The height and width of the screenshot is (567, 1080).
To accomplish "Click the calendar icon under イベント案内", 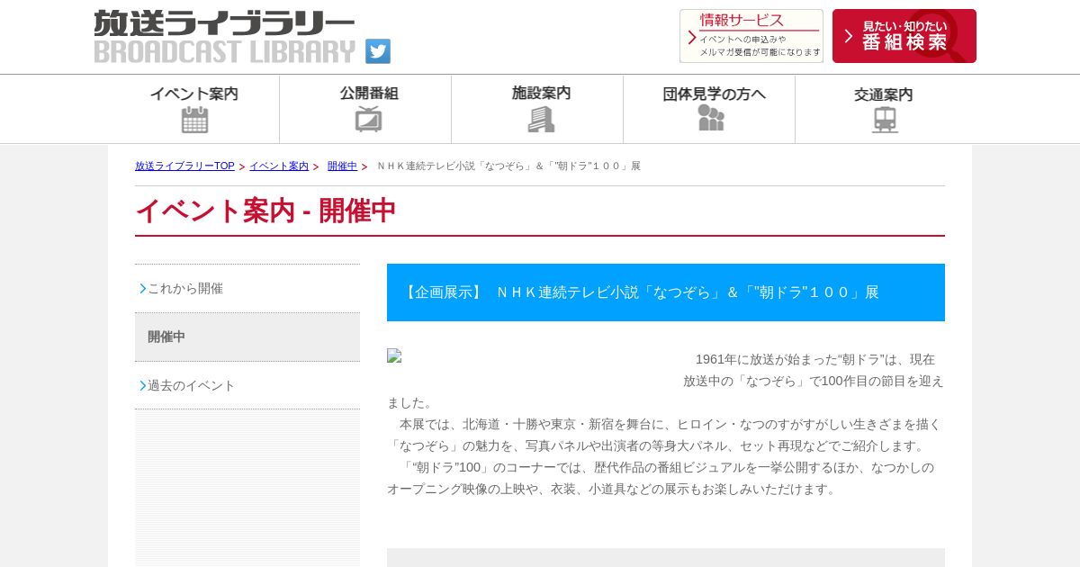I will click(x=194, y=120).
